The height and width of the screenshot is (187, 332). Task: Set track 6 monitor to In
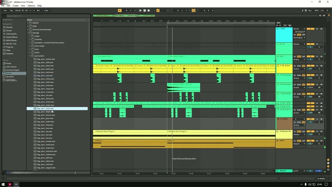click(295, 84)
